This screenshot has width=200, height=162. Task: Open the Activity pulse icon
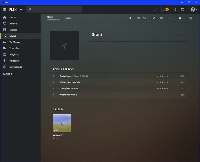click(167, 10)
